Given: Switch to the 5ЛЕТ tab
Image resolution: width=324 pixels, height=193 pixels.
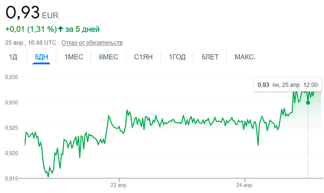Looking at the screenshot, I should (210, 57).
